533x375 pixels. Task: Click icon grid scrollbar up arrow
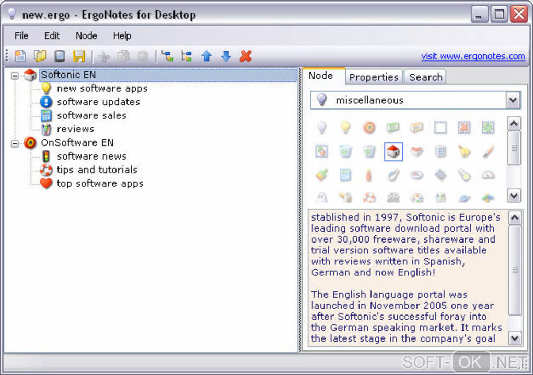(x=514, y=124)
